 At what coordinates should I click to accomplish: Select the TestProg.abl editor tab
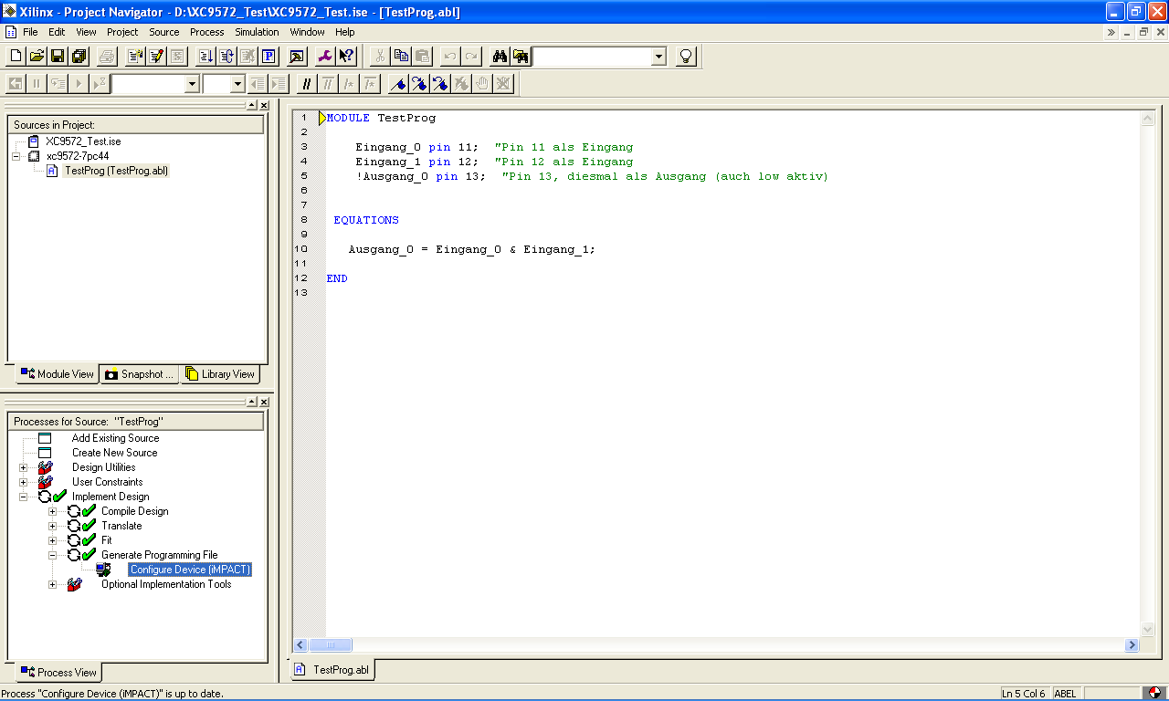pos(332,669)
